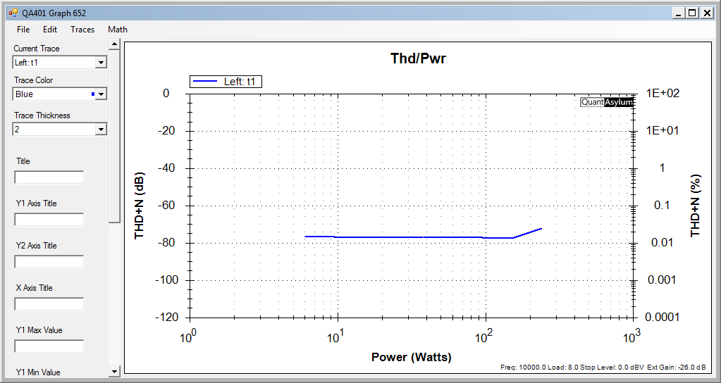
Task: Open the Traces menu
Action: [82, 30]
